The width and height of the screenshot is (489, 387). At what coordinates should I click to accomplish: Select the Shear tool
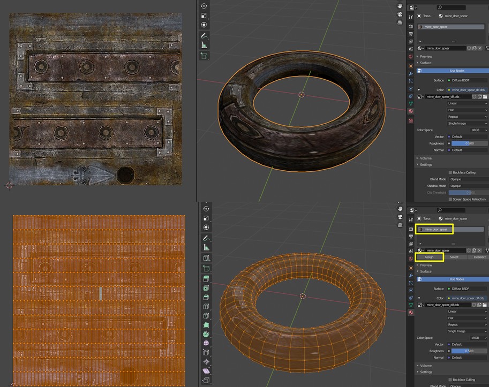pyautogui.click(x=206, y=371)
